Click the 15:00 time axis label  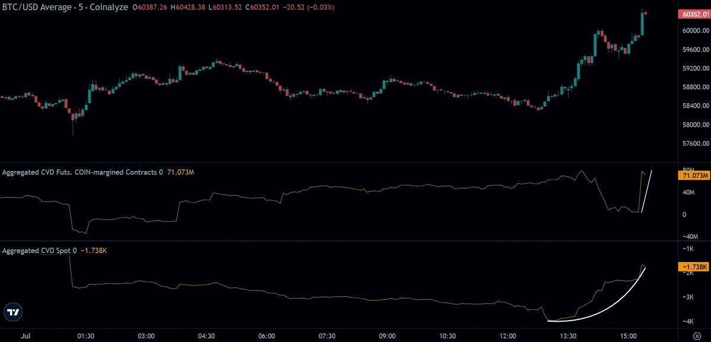(x=629, y=335)
